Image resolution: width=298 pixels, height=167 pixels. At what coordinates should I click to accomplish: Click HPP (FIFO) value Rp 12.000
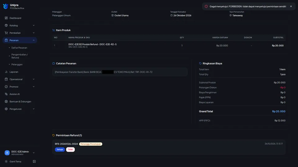pyautogui.click(x=280, y=120)
